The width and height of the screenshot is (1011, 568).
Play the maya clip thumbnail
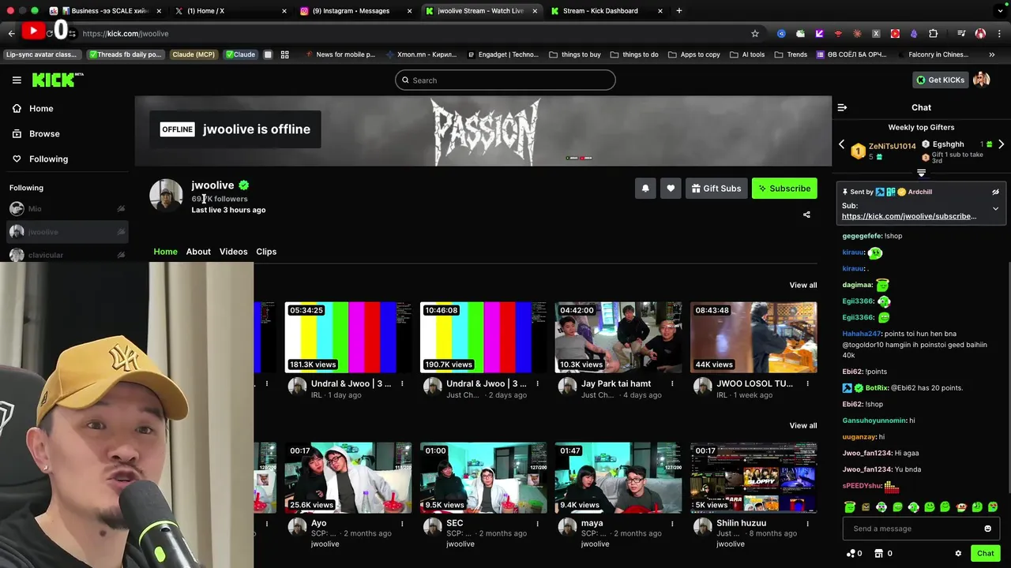(x=618, y=477)
